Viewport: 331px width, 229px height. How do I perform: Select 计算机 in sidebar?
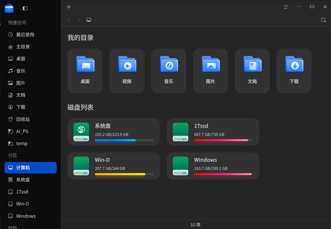point(31,168)
